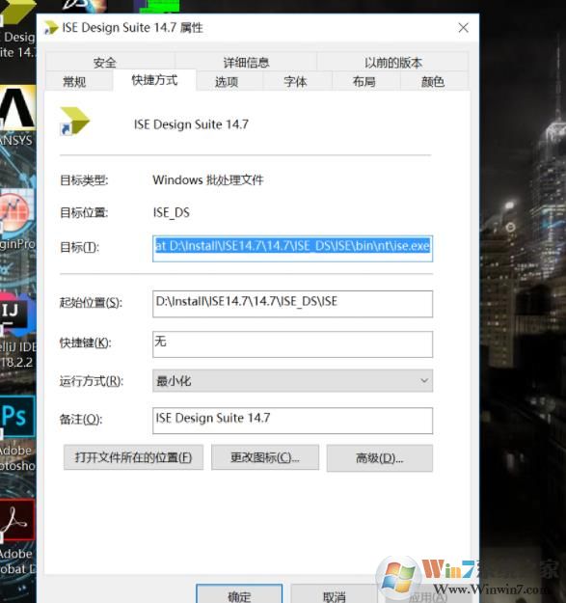Select the OriginPro desktop icon
Viewport: 566px width, 603px height.
pyautogui.click(x=17, y=219)
